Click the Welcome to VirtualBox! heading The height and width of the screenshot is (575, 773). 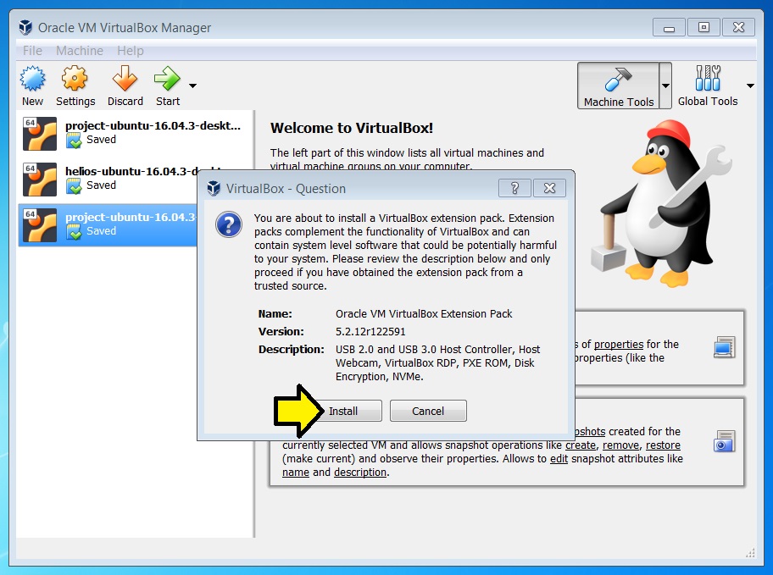click(x=352, y=128)
